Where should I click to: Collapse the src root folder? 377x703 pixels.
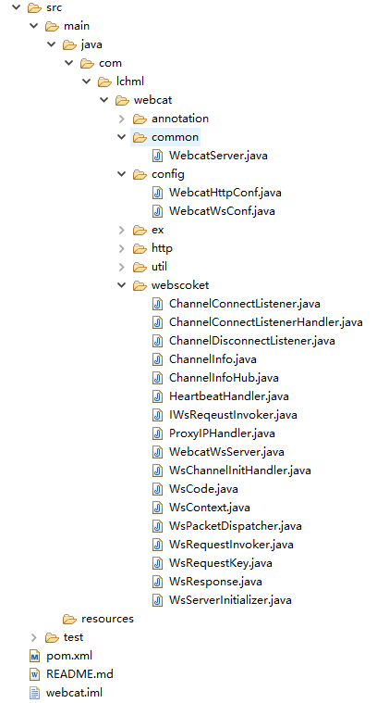17,7
